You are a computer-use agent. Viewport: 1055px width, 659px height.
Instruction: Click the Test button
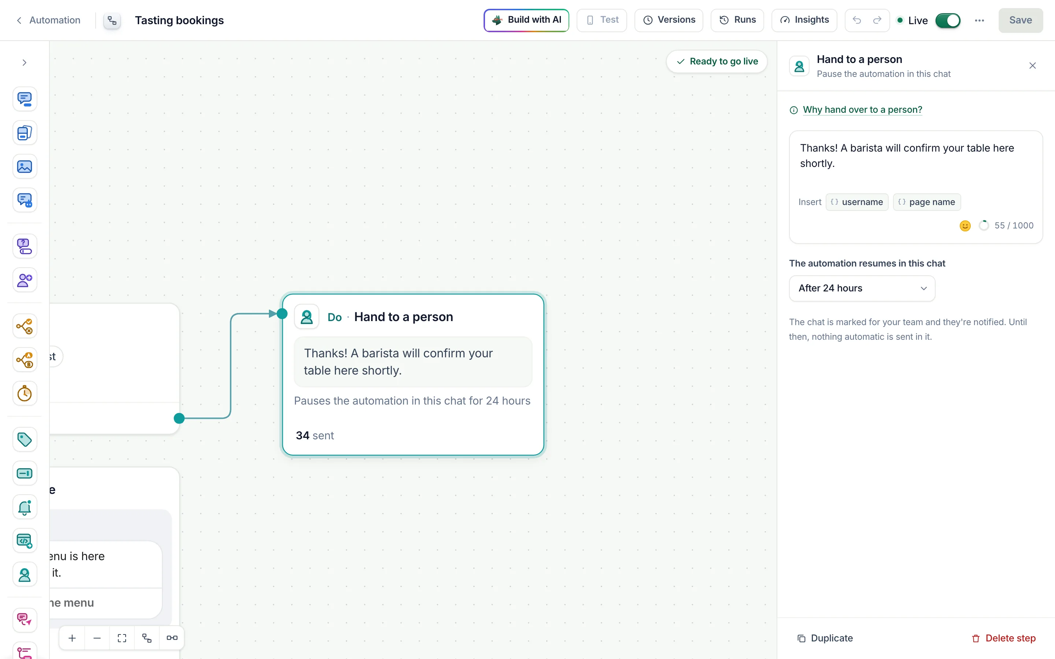pyautogui.click(x=601, y=20)
